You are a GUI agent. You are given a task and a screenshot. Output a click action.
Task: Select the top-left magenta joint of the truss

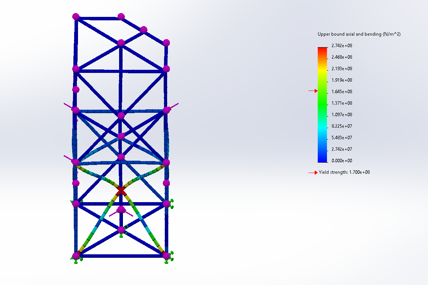pos(76,16)
